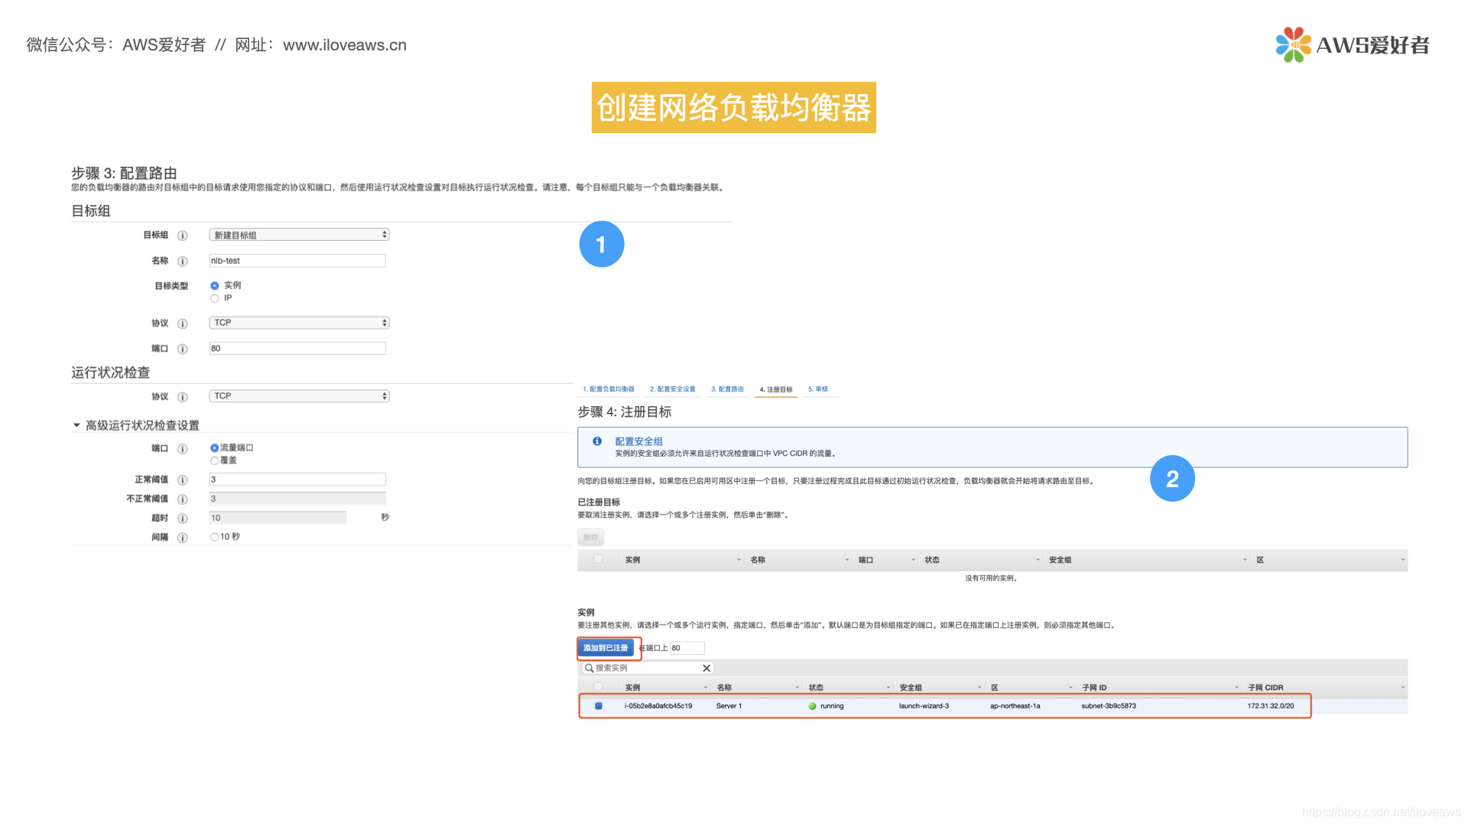The width and height of the screenshot is (1468, 826).
Task: Click the nlb-test name input field
Action: pos(297,261)
